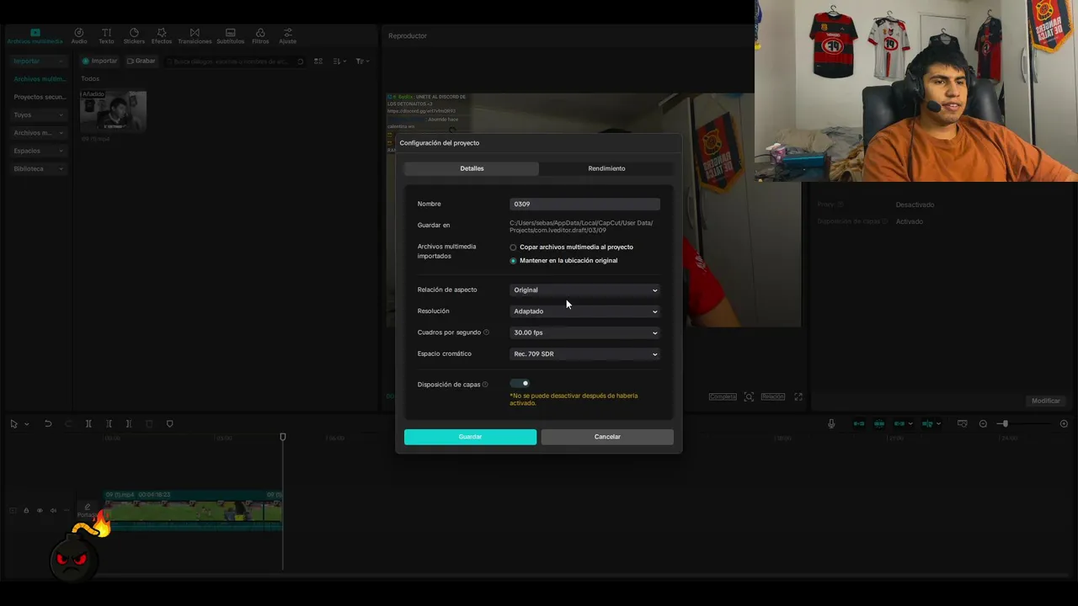1078x606 pixels.
Task: Click the marker shield icon in timeline toolbar
Action: (169, 424)
